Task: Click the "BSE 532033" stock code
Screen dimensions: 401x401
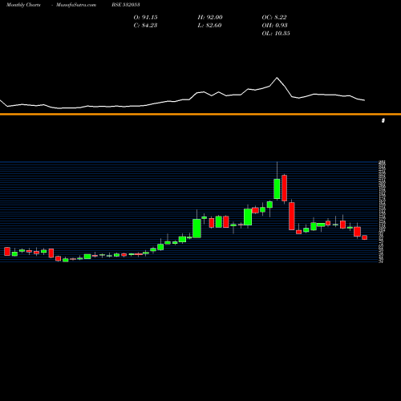Action: coord(126,5)
